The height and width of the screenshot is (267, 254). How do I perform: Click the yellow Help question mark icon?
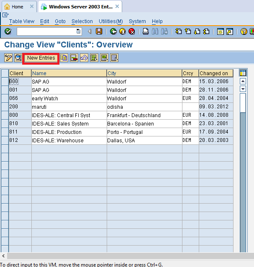click(x=244, y=31)
